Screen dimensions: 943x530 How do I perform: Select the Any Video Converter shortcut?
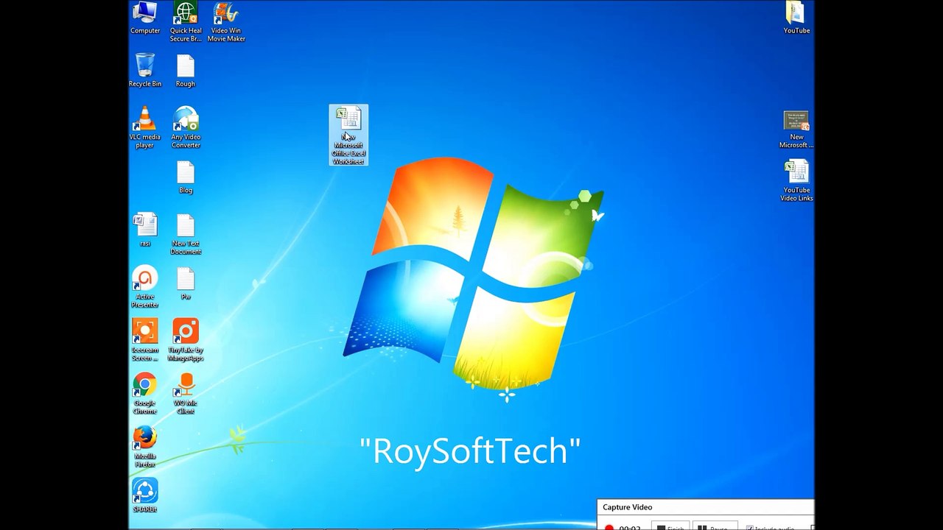(186, 127)
